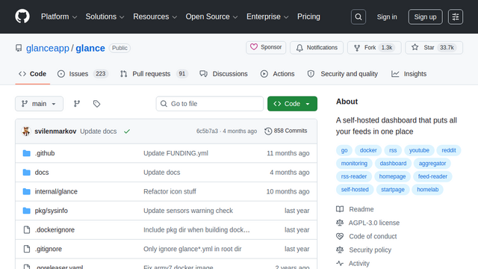
Task: Click svilenmarkov's avatar image
Action: coord(26,132)
